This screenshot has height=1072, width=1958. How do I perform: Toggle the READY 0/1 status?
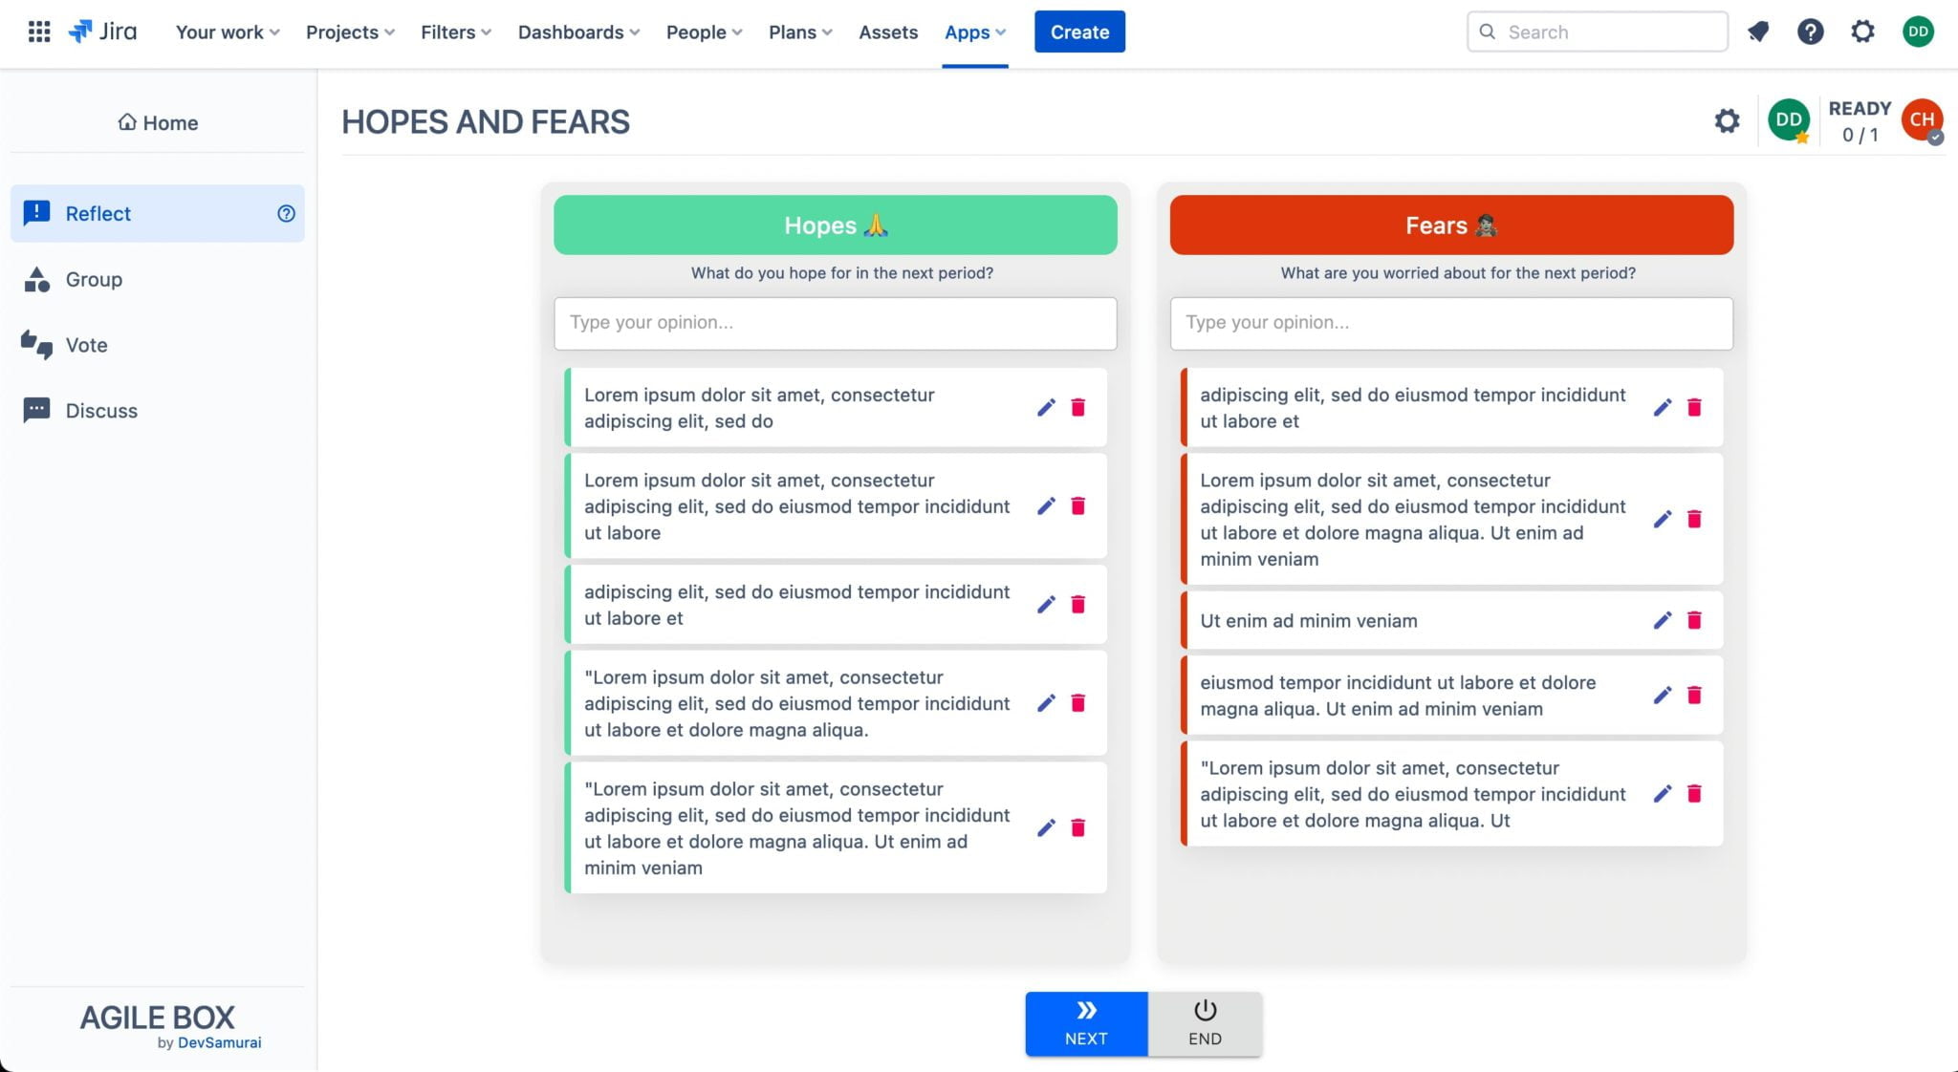point(1859,121)
